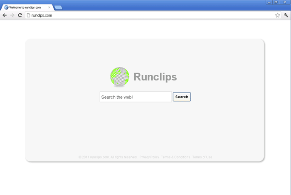Open the Terms of Use link
Image resolution: width=291 pixels, height=195 pixels.
click(202, 157)
